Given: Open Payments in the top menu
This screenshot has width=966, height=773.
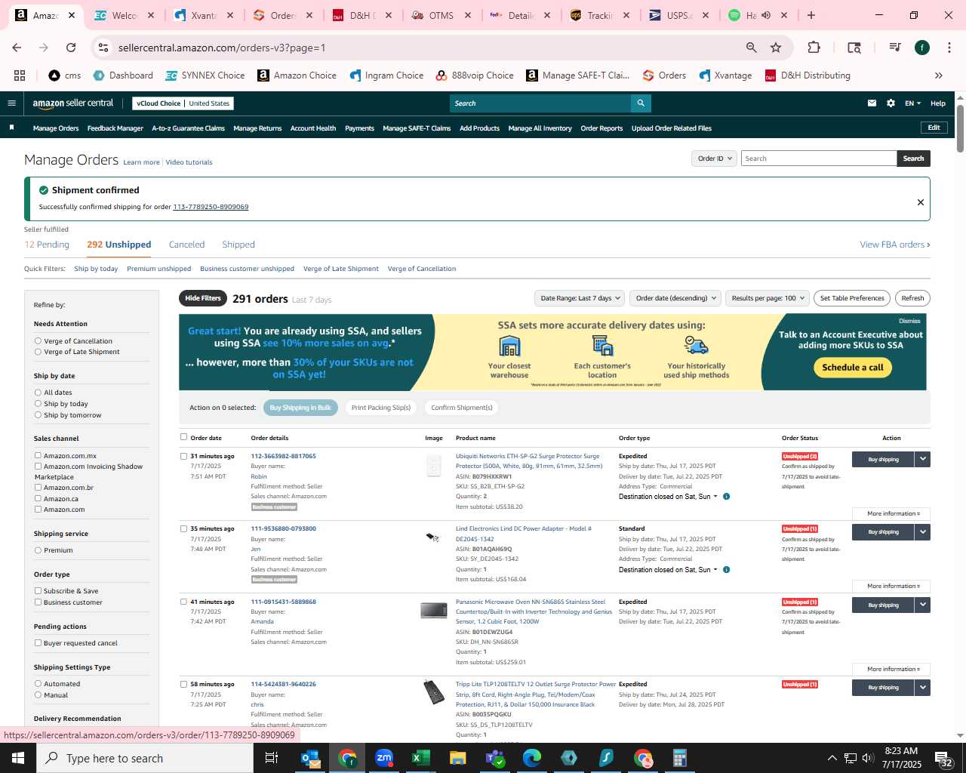Looking at the screenshot, I should pyautogui.click(x=359, y=128).
